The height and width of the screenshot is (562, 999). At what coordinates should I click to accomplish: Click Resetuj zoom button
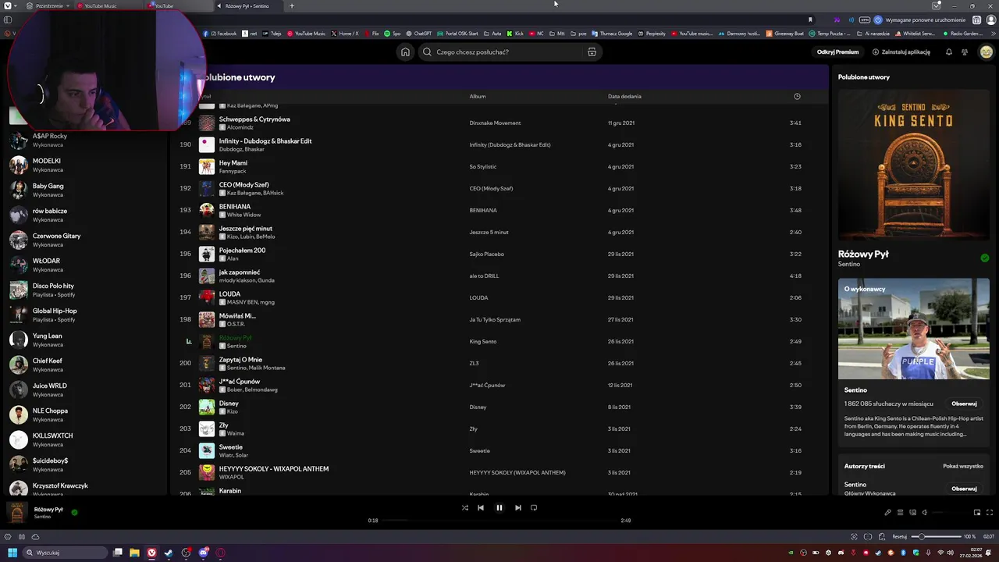[899, 537]
